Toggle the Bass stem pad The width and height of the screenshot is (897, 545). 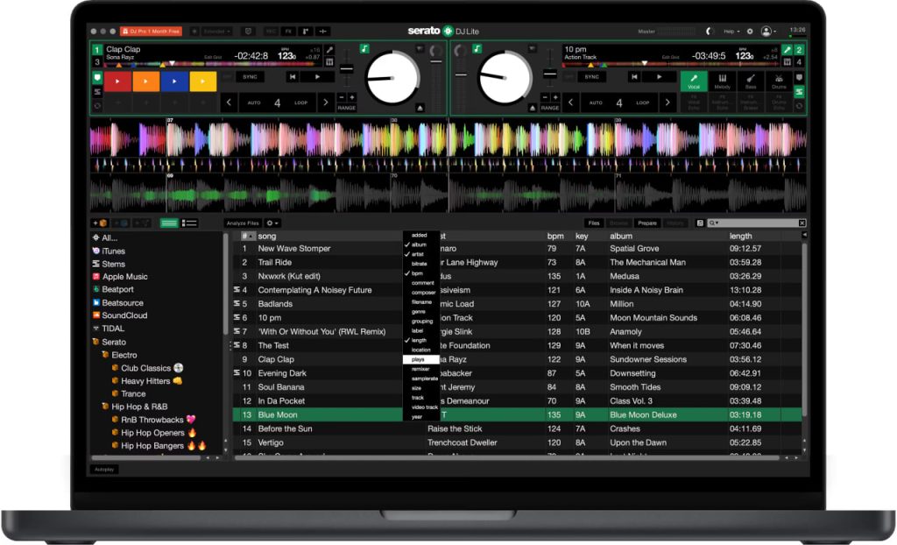click(751, 81)
